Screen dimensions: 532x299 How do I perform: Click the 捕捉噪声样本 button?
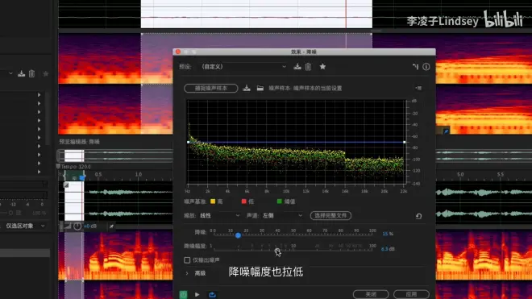pos(211,88)
